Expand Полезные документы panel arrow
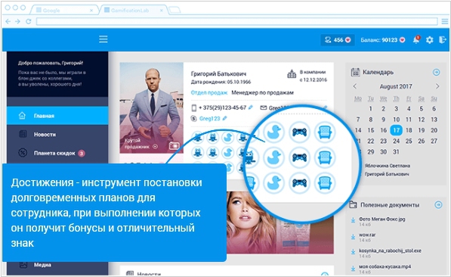 click(438, 204)
